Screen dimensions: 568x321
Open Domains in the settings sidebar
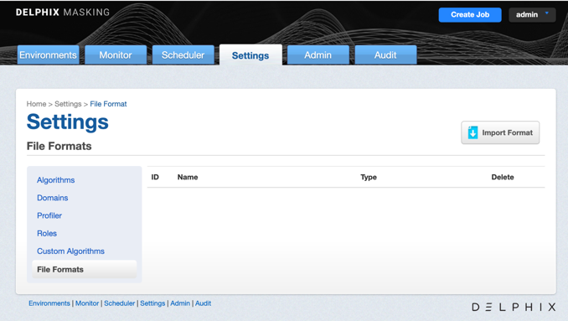point(53,198)
